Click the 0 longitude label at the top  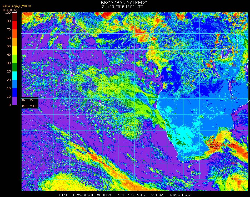point(118,17)
